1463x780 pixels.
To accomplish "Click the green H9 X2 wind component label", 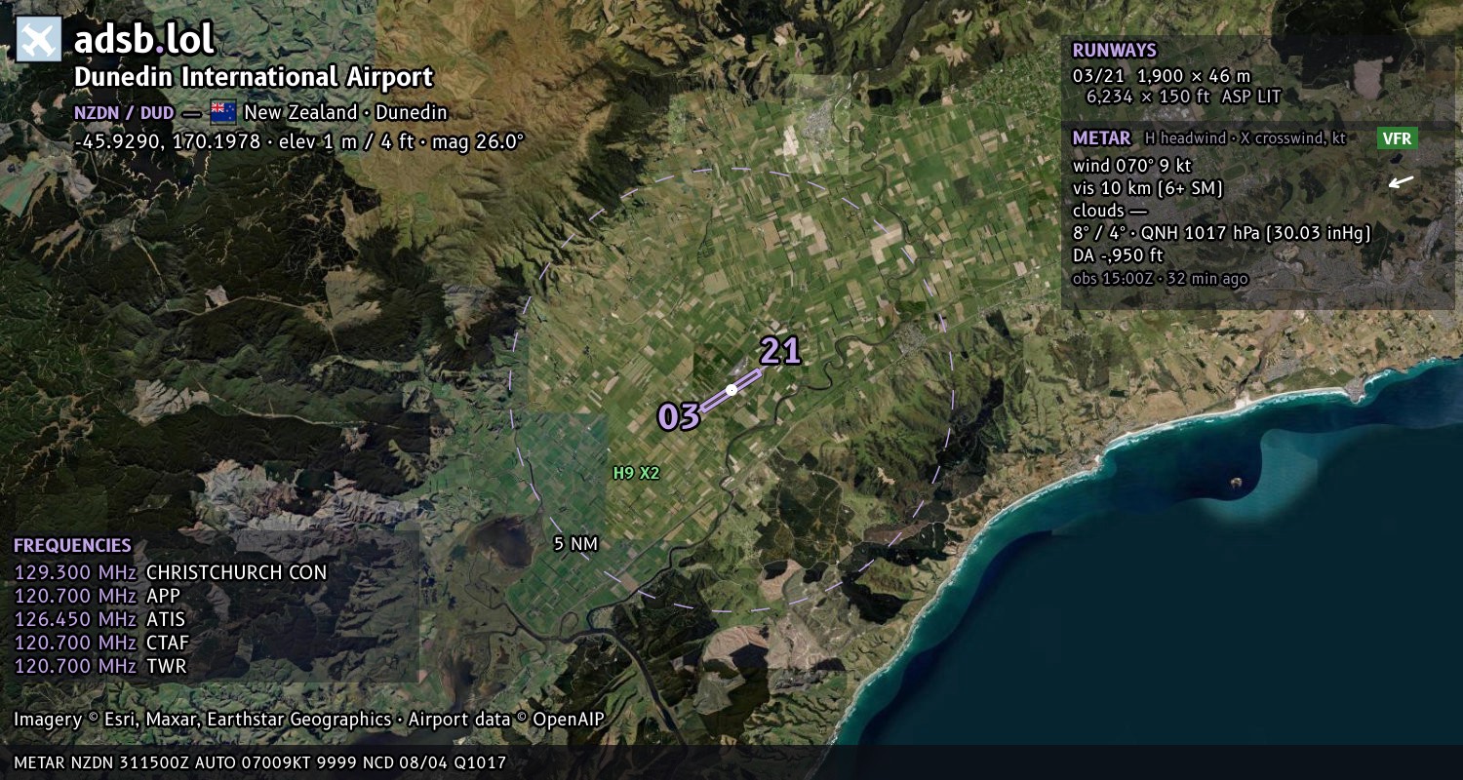I will pyautogui.click(x=636, y=473).
